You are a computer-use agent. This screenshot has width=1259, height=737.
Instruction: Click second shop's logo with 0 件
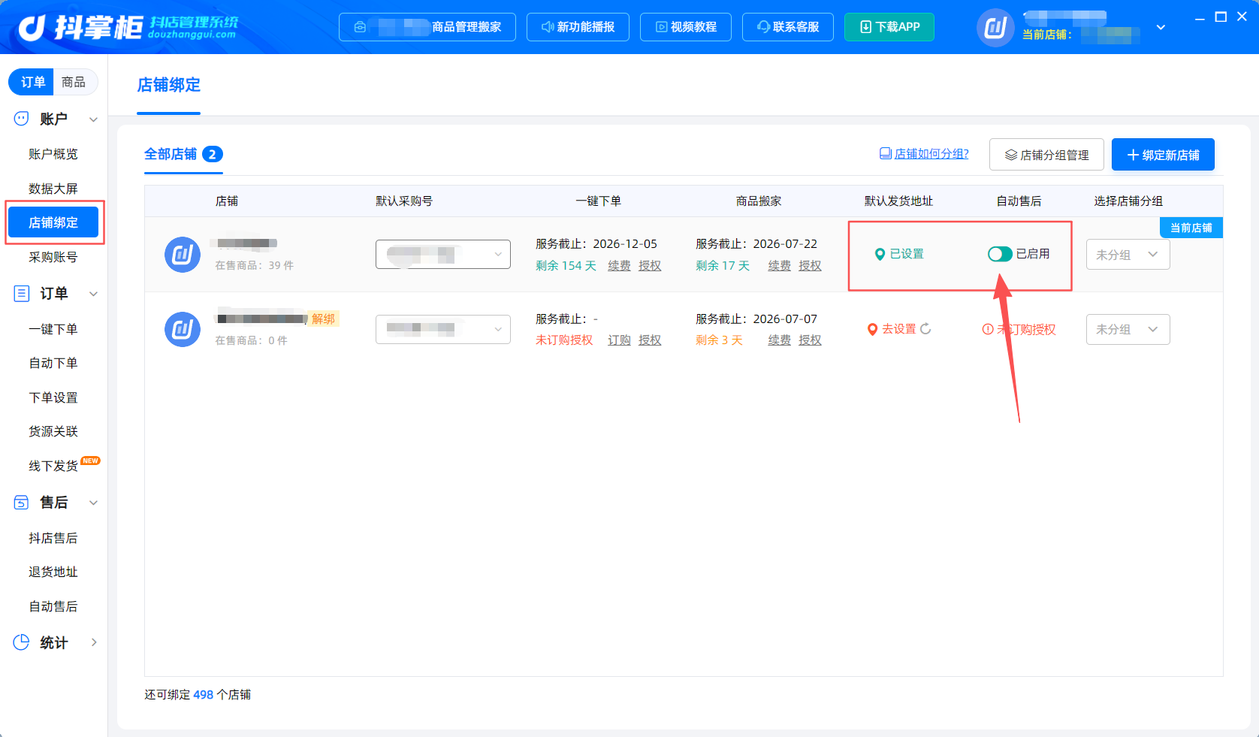[x=183, y=329]
